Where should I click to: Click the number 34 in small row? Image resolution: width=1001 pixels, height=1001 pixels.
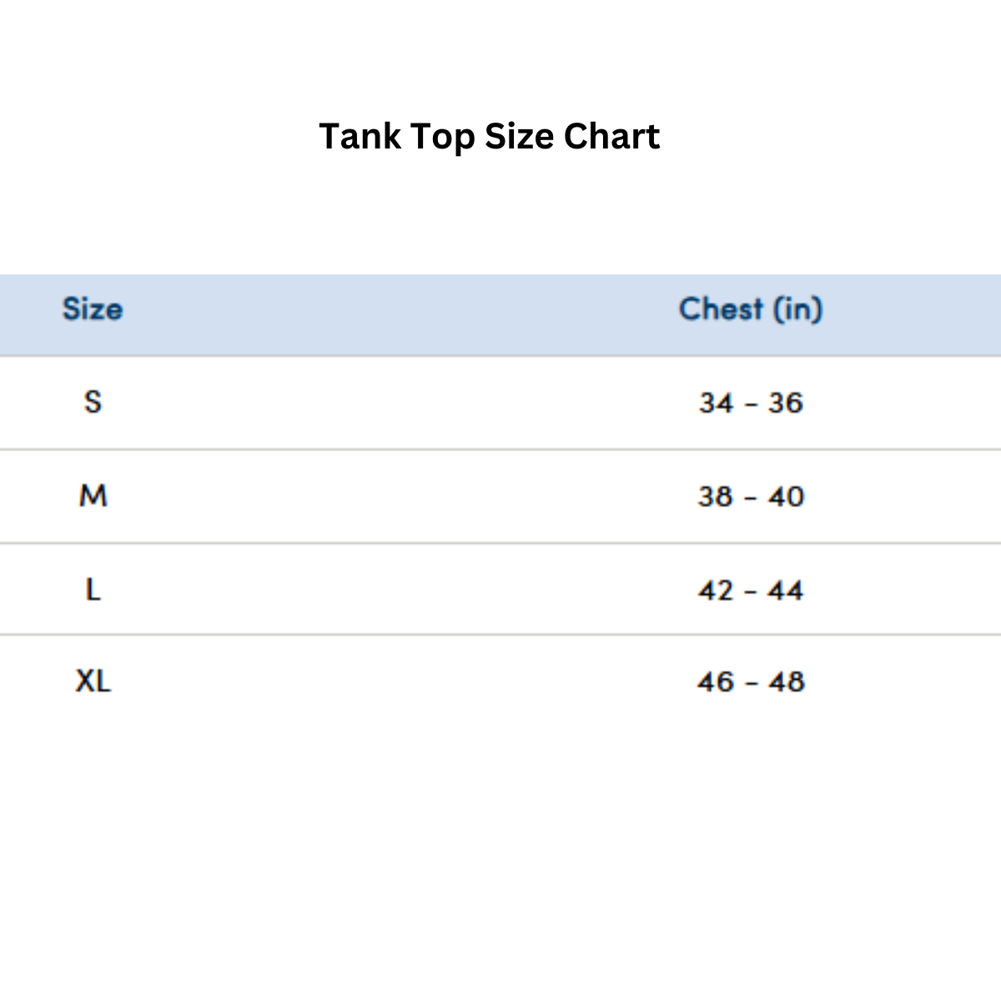click(x=716, y=403)
